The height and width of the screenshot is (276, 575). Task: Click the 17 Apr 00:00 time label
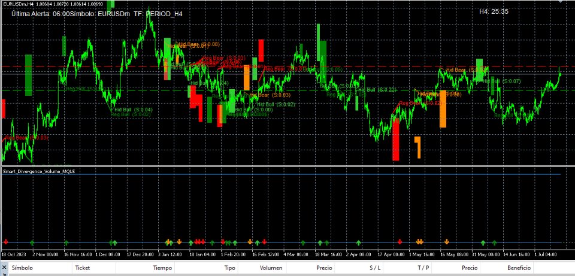(391, 254)
